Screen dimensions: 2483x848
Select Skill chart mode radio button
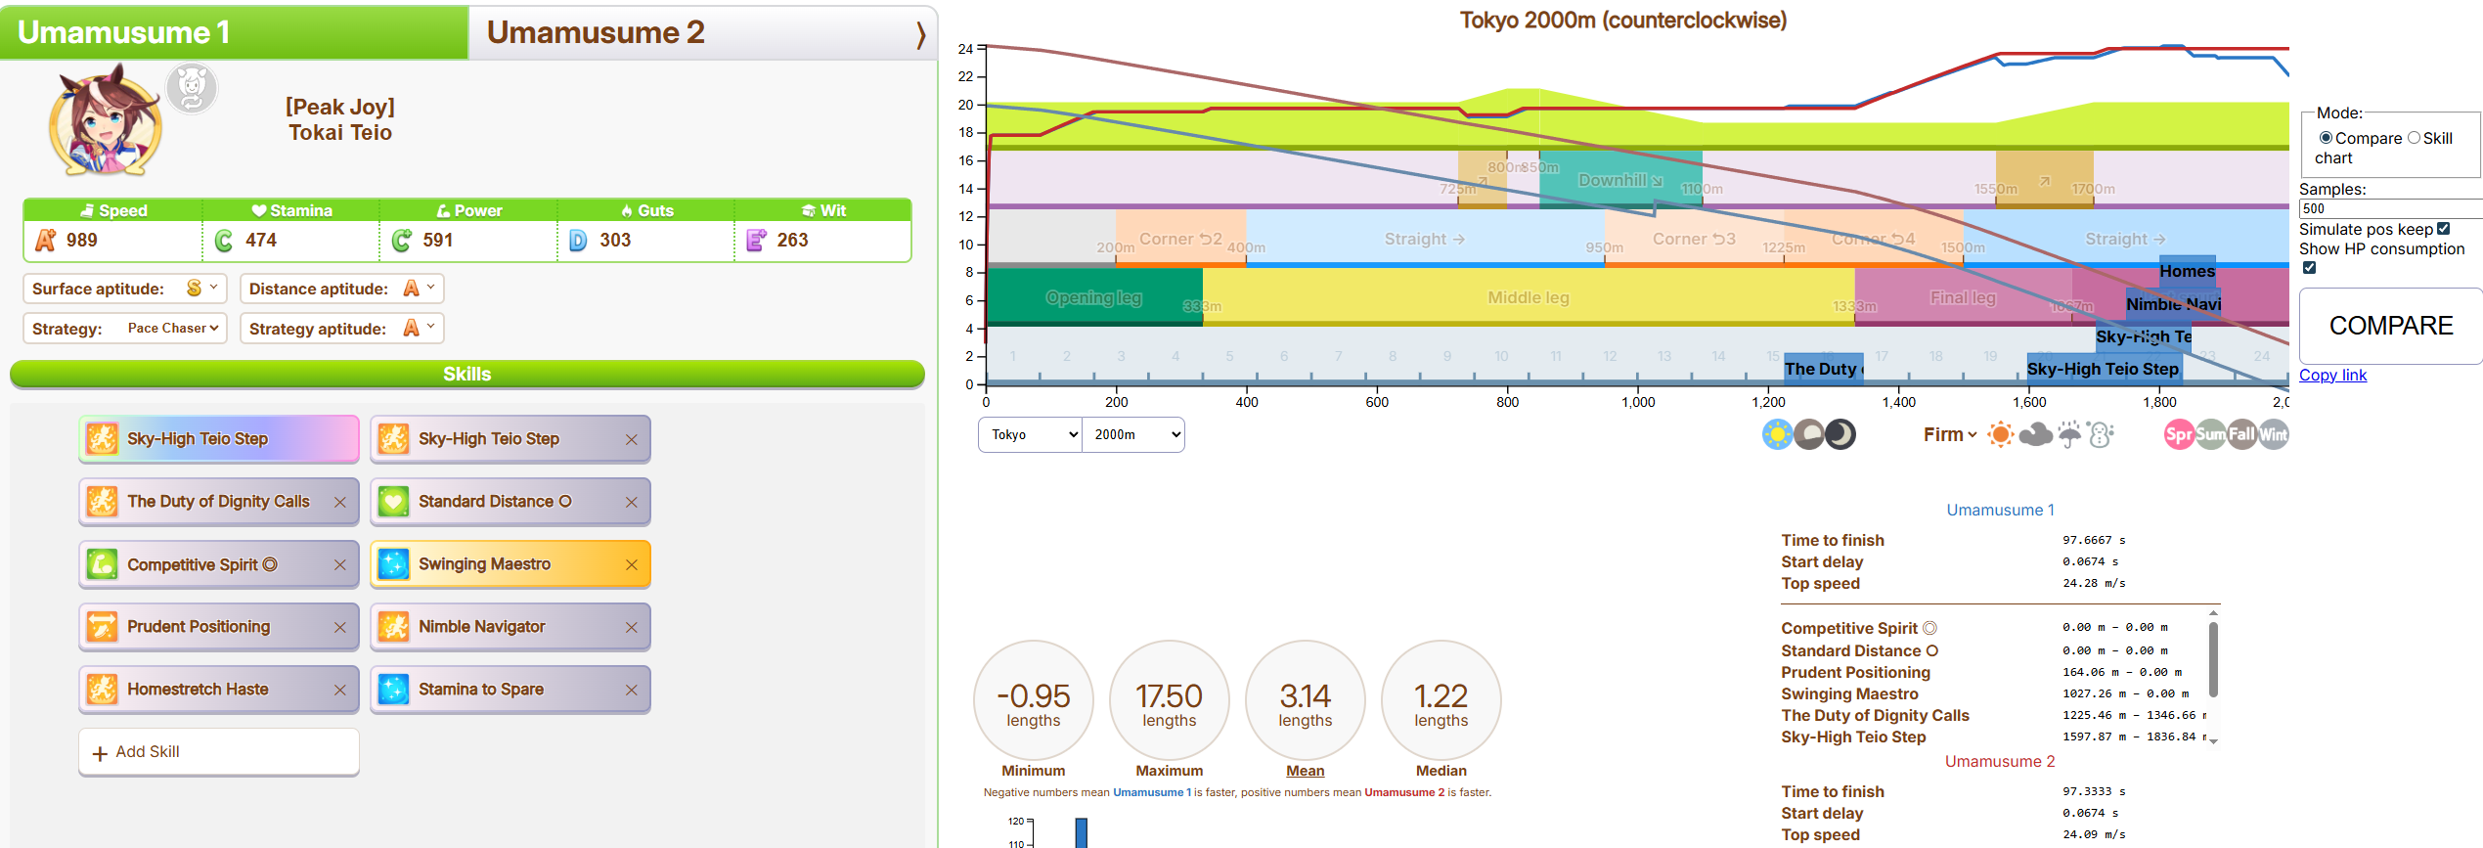click(x=2414, y=138)
